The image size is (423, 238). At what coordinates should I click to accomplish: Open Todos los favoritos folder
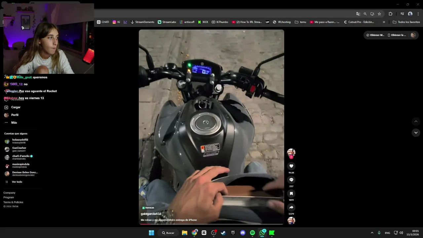click(406, 22)
